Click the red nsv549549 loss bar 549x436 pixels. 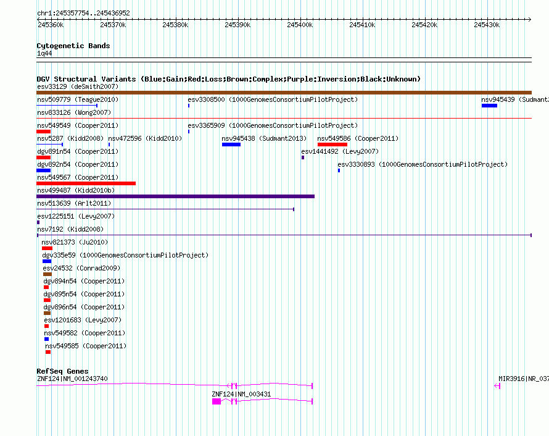point(43,132)
